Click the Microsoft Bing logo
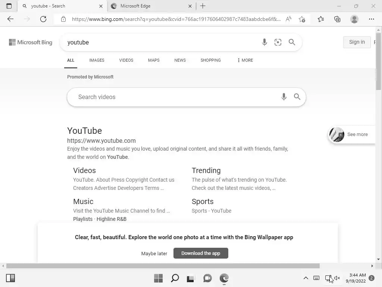This screenshot has width=382, height=287. click(x=31, y=42)
